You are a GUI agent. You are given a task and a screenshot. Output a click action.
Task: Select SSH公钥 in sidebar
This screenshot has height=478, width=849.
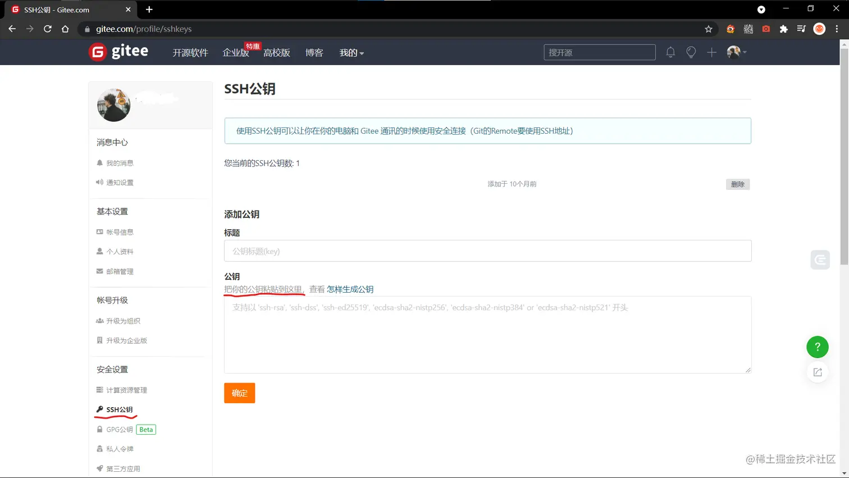click(115, 409)
